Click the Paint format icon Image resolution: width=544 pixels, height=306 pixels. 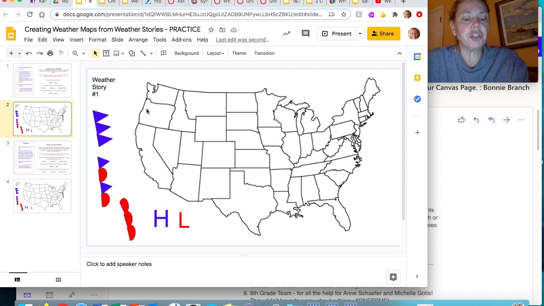click(61, 53)
